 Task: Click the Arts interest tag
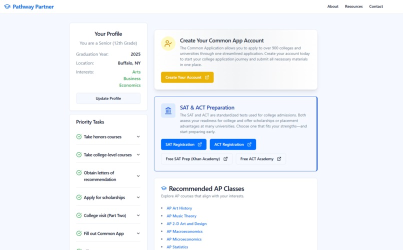click(x=136, y=72)
